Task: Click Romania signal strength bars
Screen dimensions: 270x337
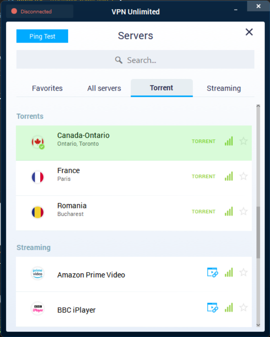Action: (x=229, y=211)
